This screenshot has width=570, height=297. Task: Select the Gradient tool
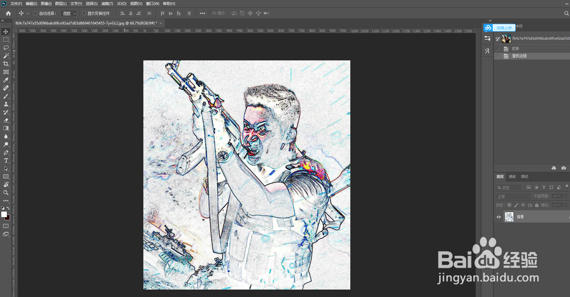coord(6,128)
